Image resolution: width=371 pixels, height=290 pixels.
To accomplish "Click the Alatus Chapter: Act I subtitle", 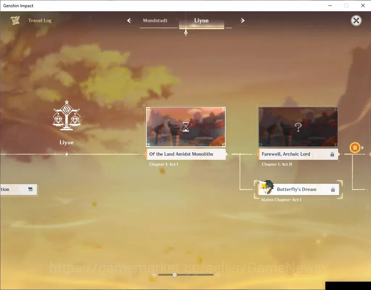I will [281, 200].
